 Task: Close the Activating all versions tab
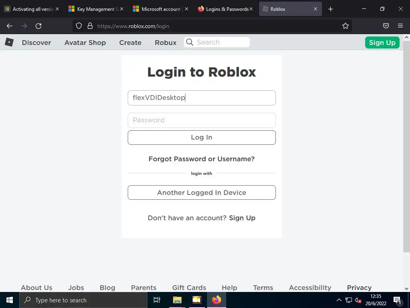pos(57,9)
